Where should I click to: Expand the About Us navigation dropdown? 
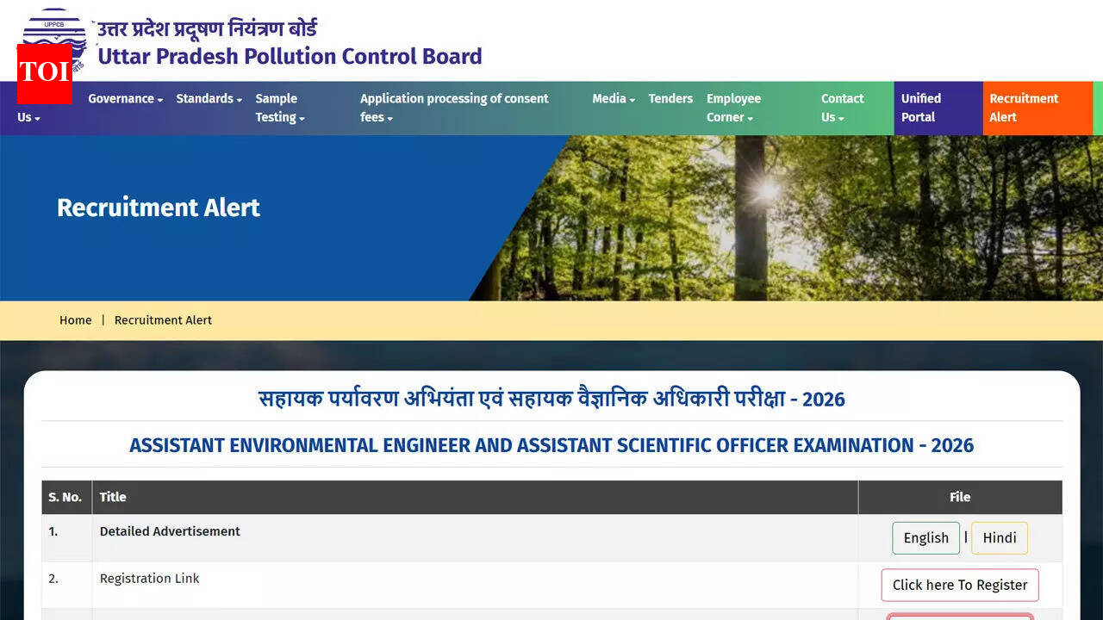[27, 117]
